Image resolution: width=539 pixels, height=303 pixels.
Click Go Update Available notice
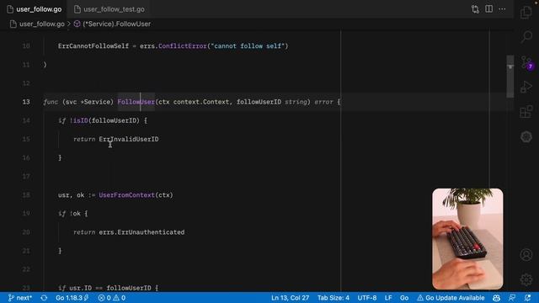451,298
